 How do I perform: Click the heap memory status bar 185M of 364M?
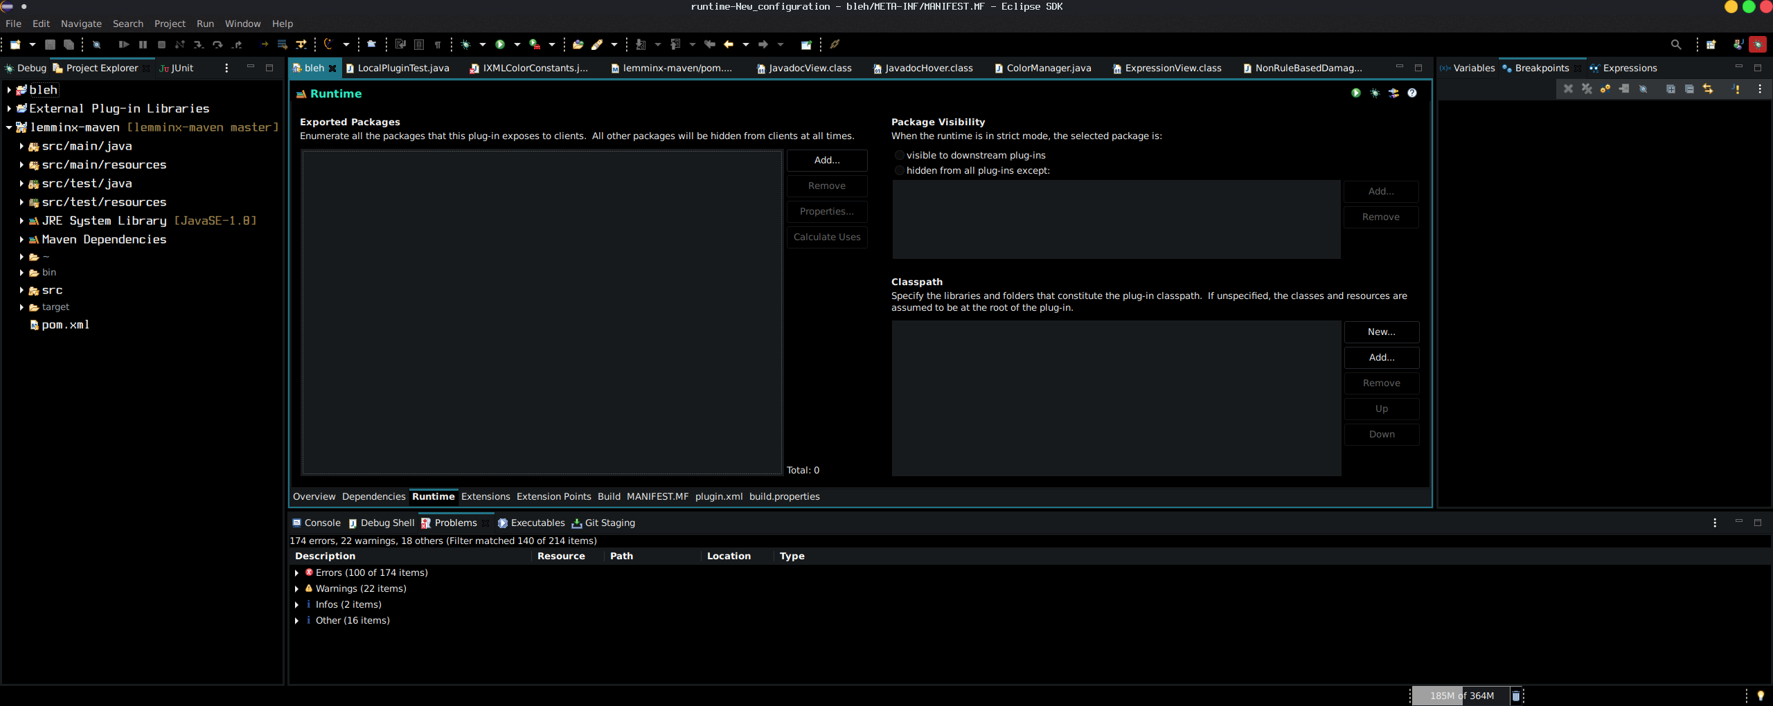1461,696
